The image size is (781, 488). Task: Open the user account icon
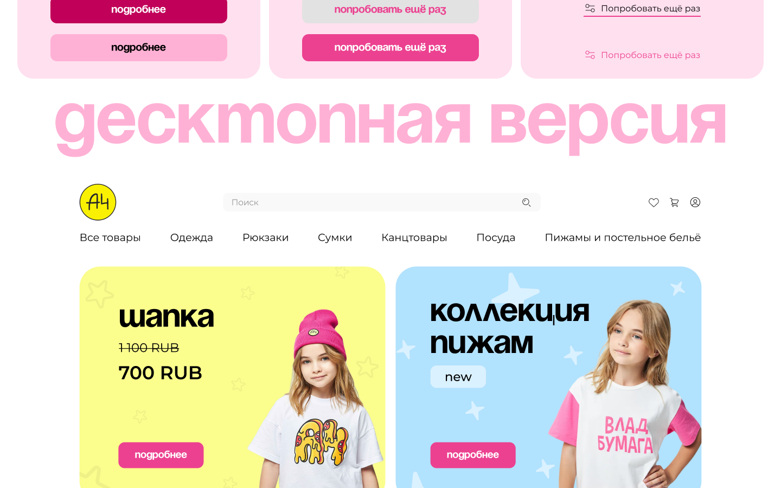click(x=695, y=202)
